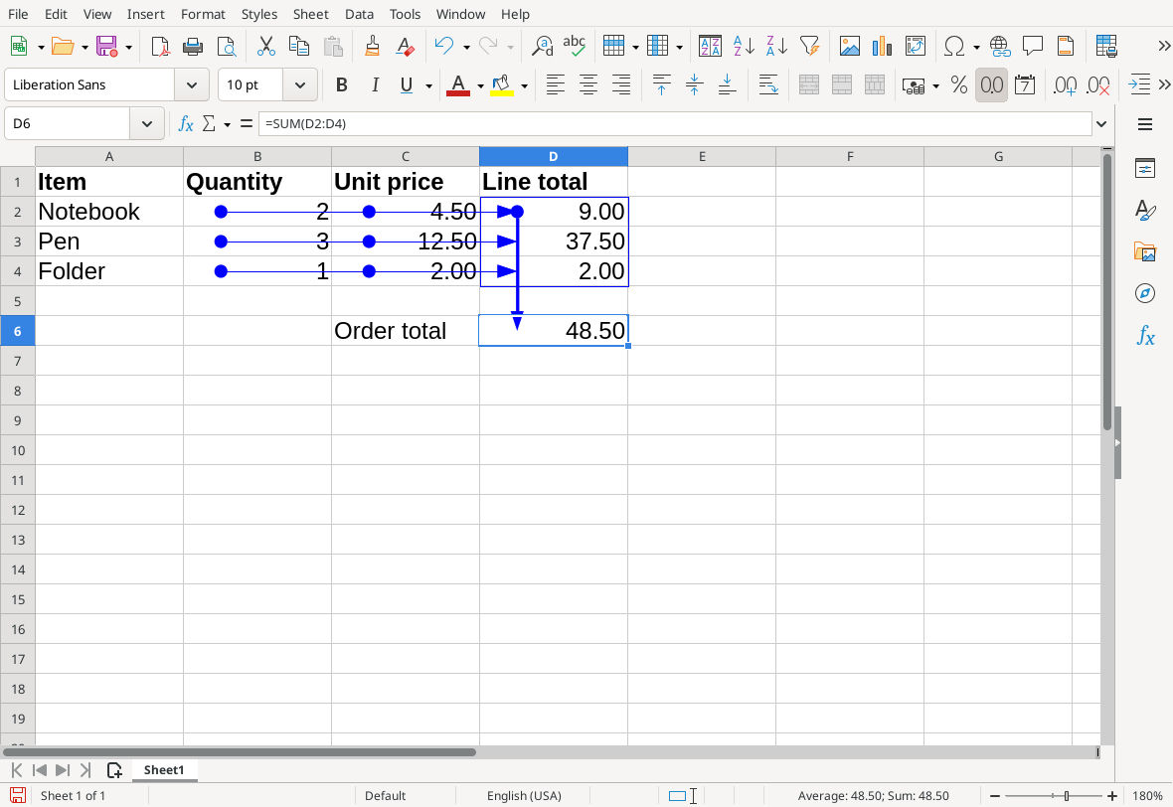This screenshot has width=1173, height=807.
Task: Toggle the AutoFilter funnel icon
Action: point(809,47)
